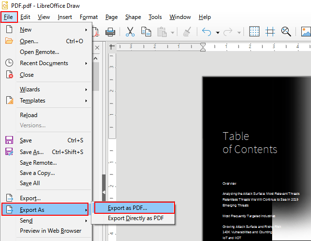The image size is (311, 241).
Task: Click the Paste clipboard icon
Action: (162, 32)
